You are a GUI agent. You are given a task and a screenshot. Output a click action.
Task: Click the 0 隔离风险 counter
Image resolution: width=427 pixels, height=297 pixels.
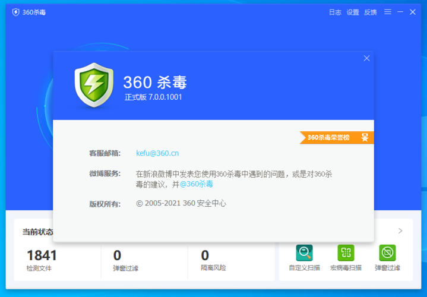point(213,260)
